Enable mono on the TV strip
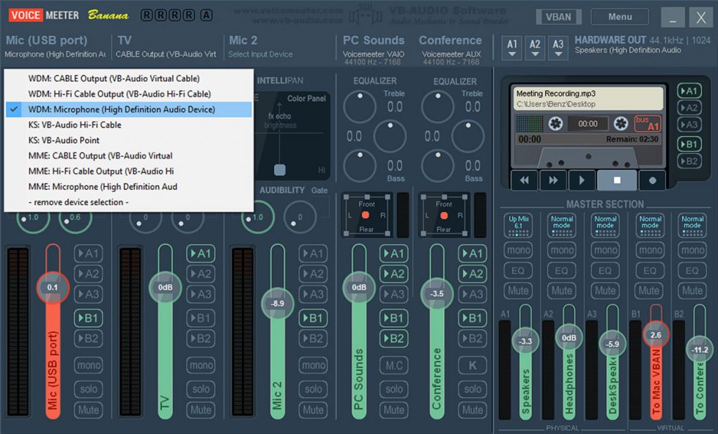The image size is (718, 434). tap(201, 365)
